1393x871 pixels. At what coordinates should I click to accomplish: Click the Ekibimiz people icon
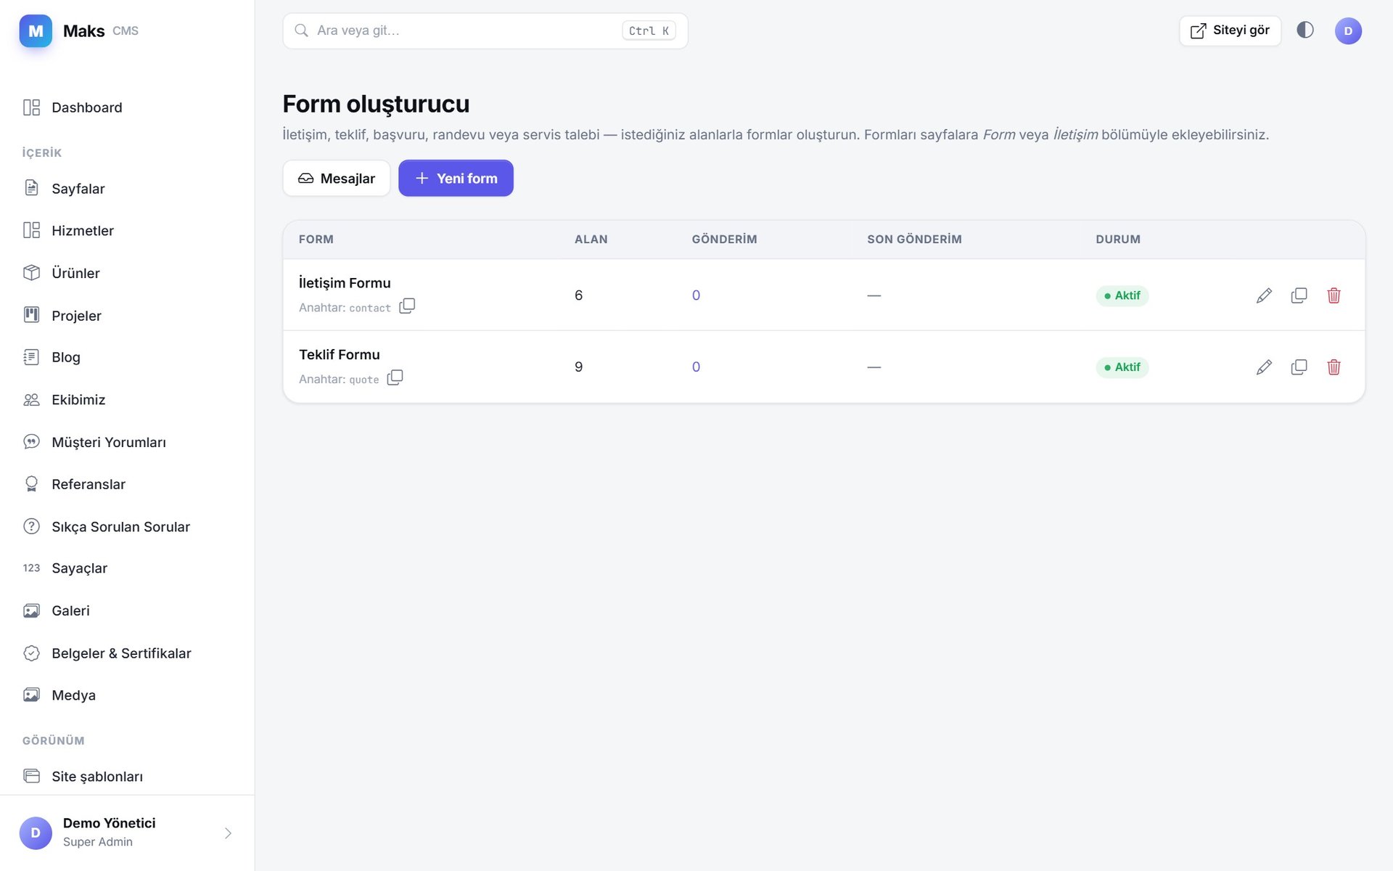31,400
